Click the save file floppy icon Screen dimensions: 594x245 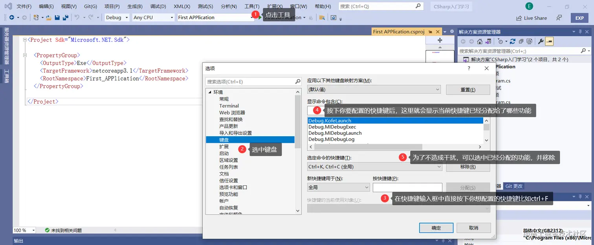[57, 18]
